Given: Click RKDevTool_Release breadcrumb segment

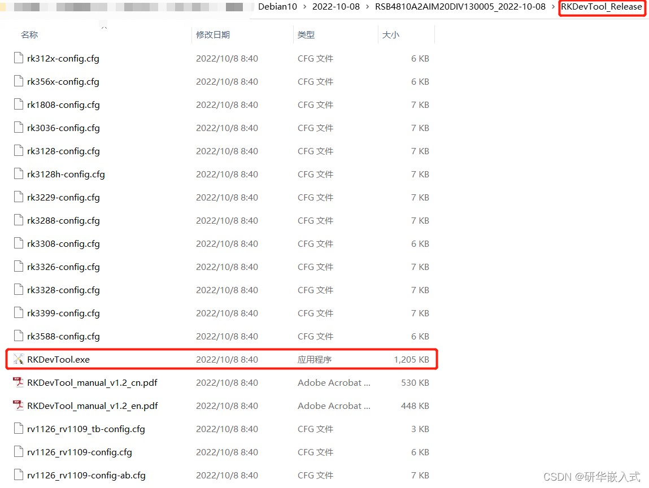Looking at the screenshot, I should 602,7.
